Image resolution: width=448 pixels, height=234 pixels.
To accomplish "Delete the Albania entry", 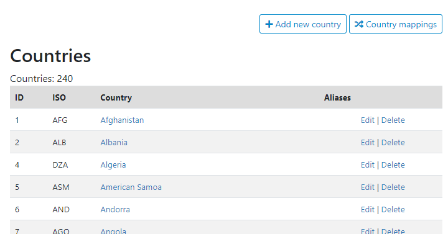I will (x=393, y=143).
